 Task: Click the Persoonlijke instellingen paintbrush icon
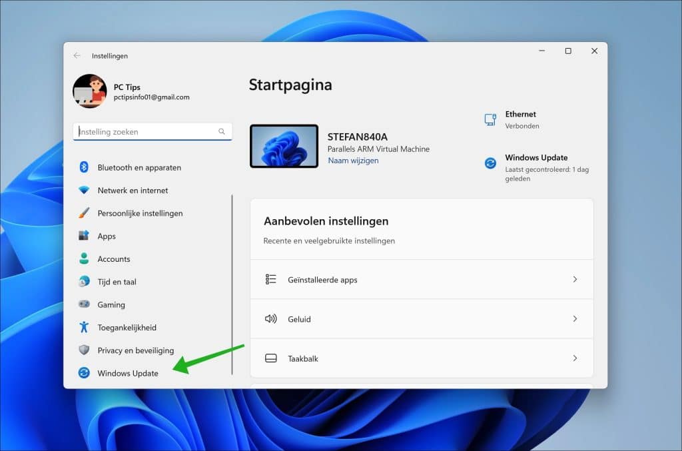coord(84,213)
